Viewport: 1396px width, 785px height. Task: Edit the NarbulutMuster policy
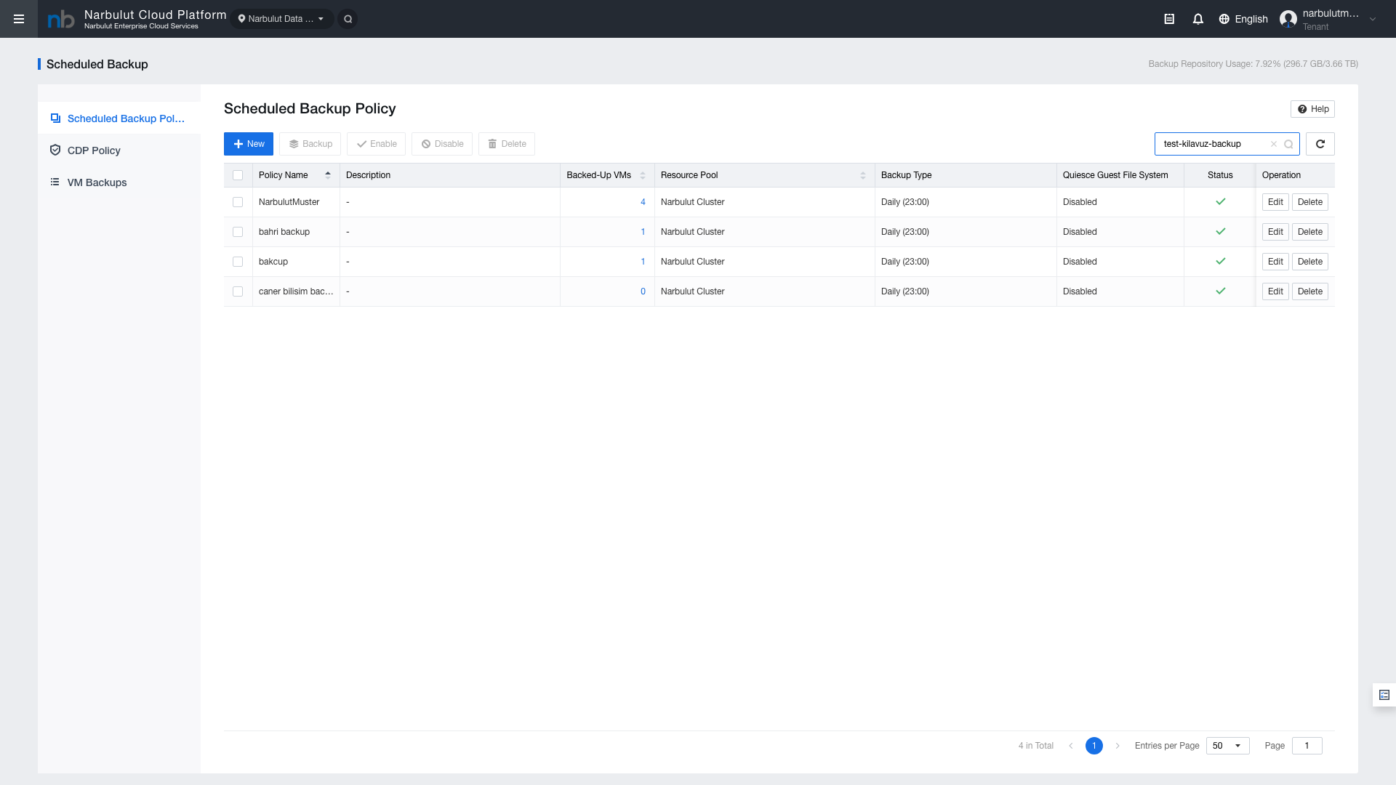point(1275,202)
